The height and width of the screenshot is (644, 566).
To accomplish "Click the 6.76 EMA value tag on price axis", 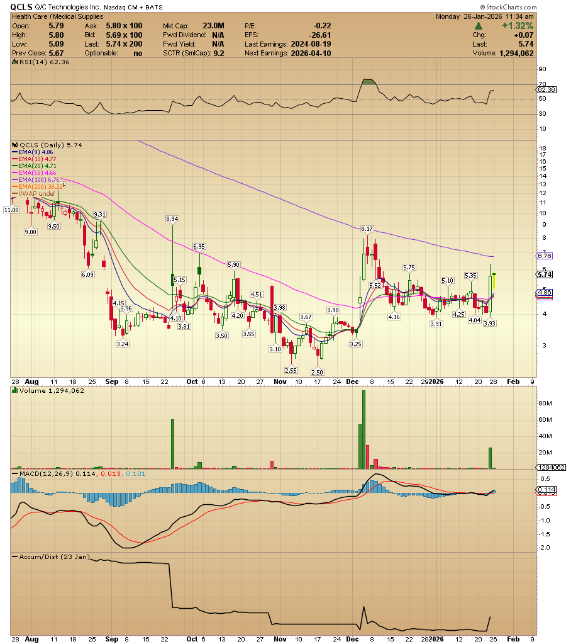I will pyautogui.click(x=545, y=256).
